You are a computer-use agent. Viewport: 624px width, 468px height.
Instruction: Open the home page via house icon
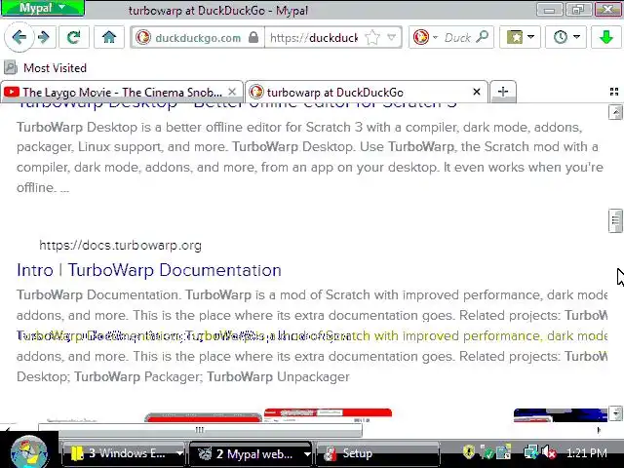coord(108,37)
